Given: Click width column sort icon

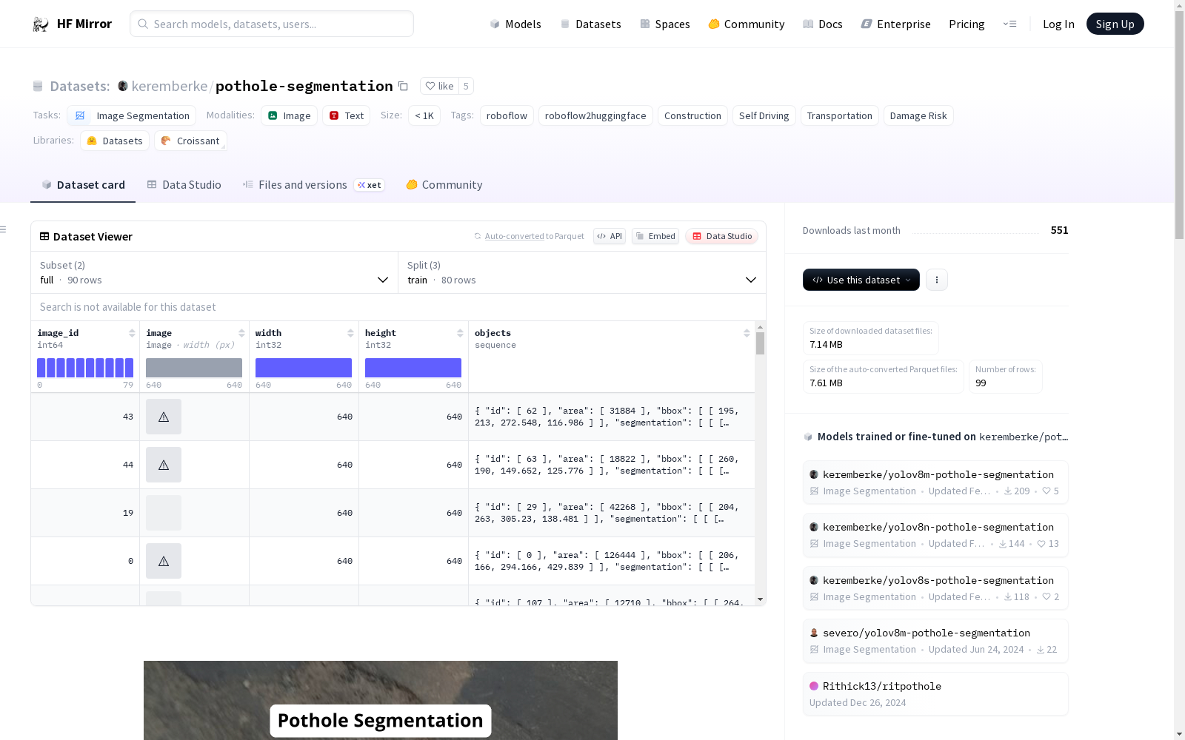Looking at the screenshot, I should pos(350,333).
